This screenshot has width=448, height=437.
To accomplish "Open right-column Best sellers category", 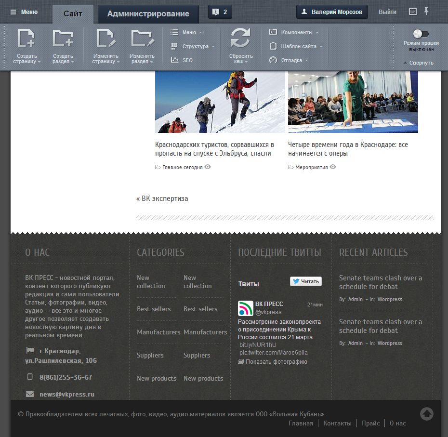I will coord(200,309).
